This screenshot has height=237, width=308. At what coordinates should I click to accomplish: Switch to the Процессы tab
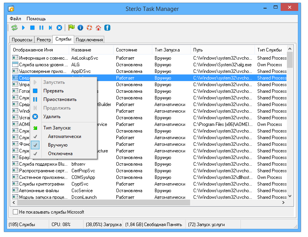point(22,40)
